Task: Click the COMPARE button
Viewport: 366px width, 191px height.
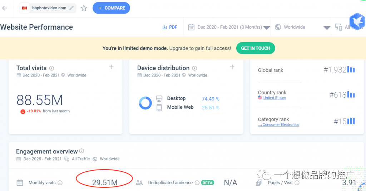Action: [112, 8]
